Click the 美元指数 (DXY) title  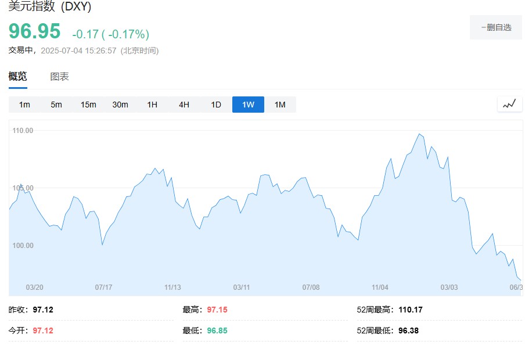(x=50, y=7)
